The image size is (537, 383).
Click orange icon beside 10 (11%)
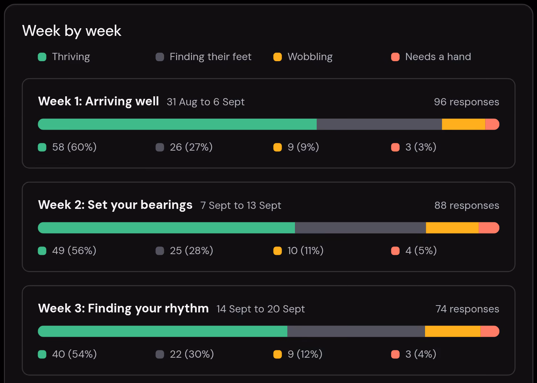click(278, 251)
